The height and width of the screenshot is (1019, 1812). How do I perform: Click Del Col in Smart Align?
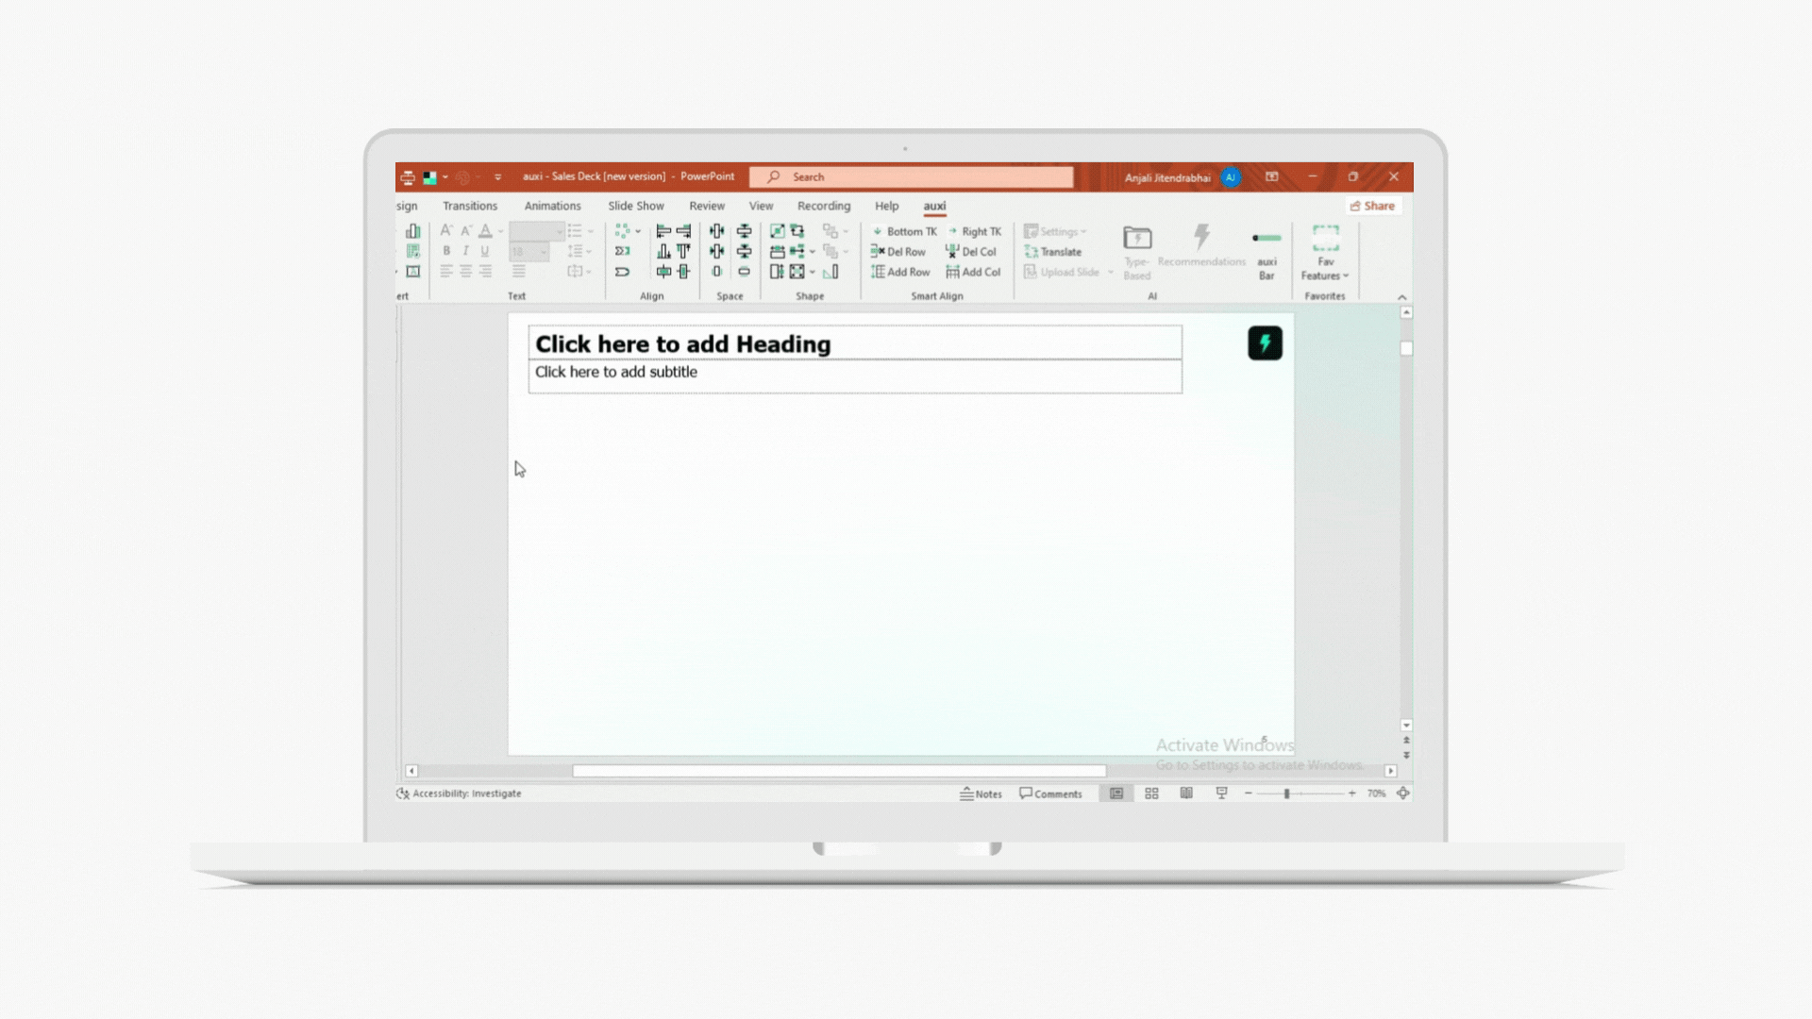(x=971, y=252)
